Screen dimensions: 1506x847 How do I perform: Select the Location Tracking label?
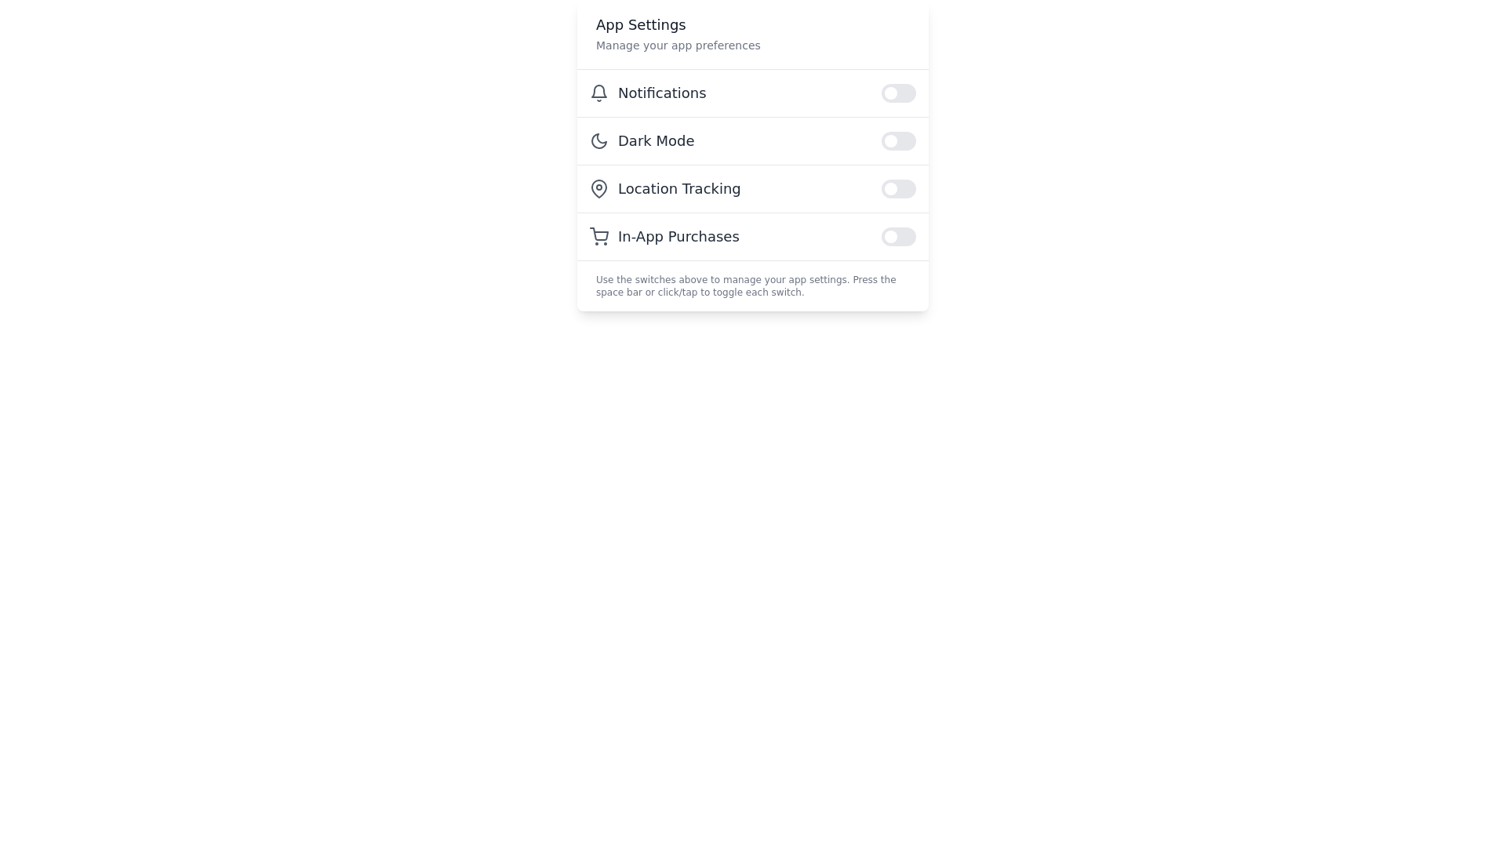tap(679, 189)
